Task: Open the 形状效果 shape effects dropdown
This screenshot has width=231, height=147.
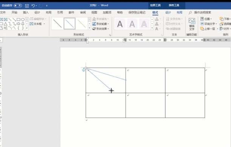Action: click(x=101, y=29)
